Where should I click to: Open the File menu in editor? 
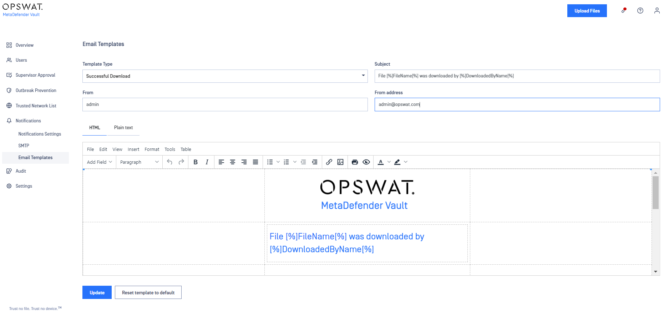pyautogui.click(x=91, y=149)
